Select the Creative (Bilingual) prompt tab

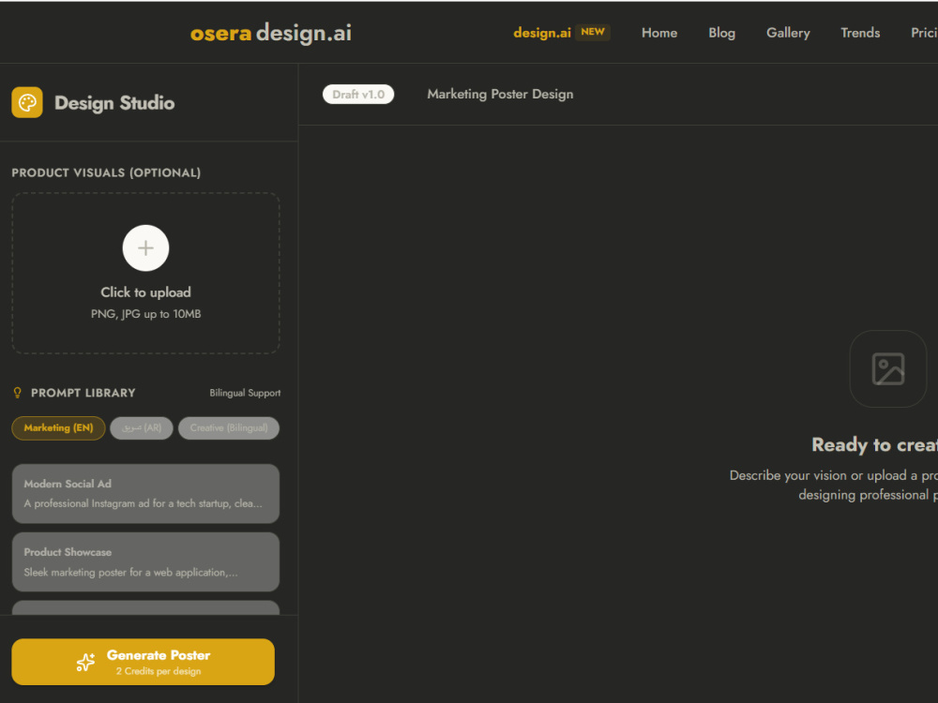229,428
